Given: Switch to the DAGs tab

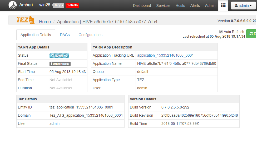Looking at the screenshot, I should (x=65, y=35).
